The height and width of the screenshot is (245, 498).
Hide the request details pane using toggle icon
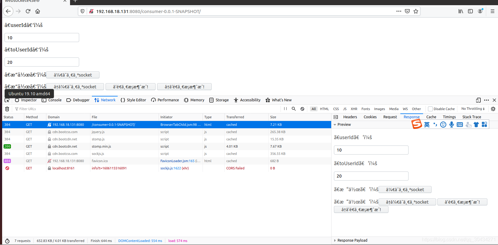click(336, 117)
